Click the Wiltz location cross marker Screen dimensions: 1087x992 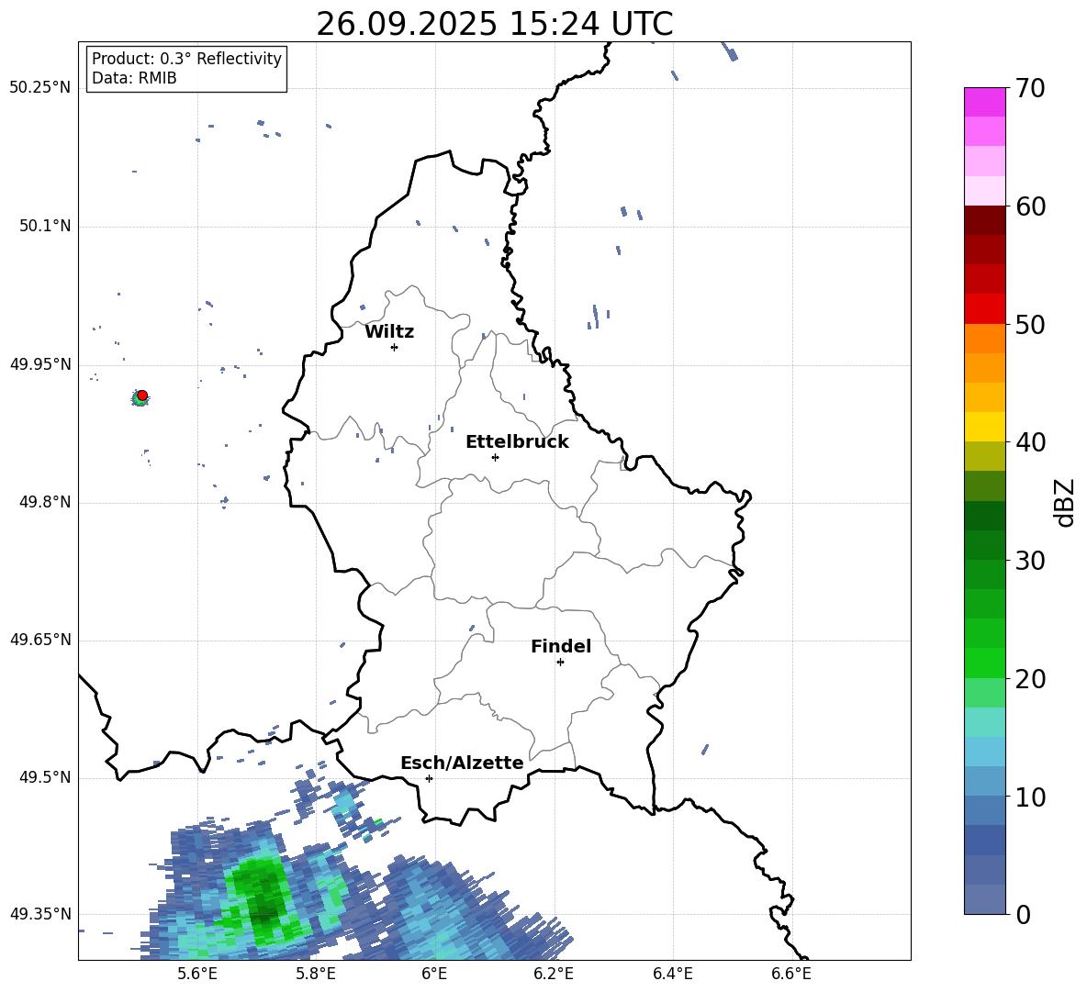tap(395, 347)
